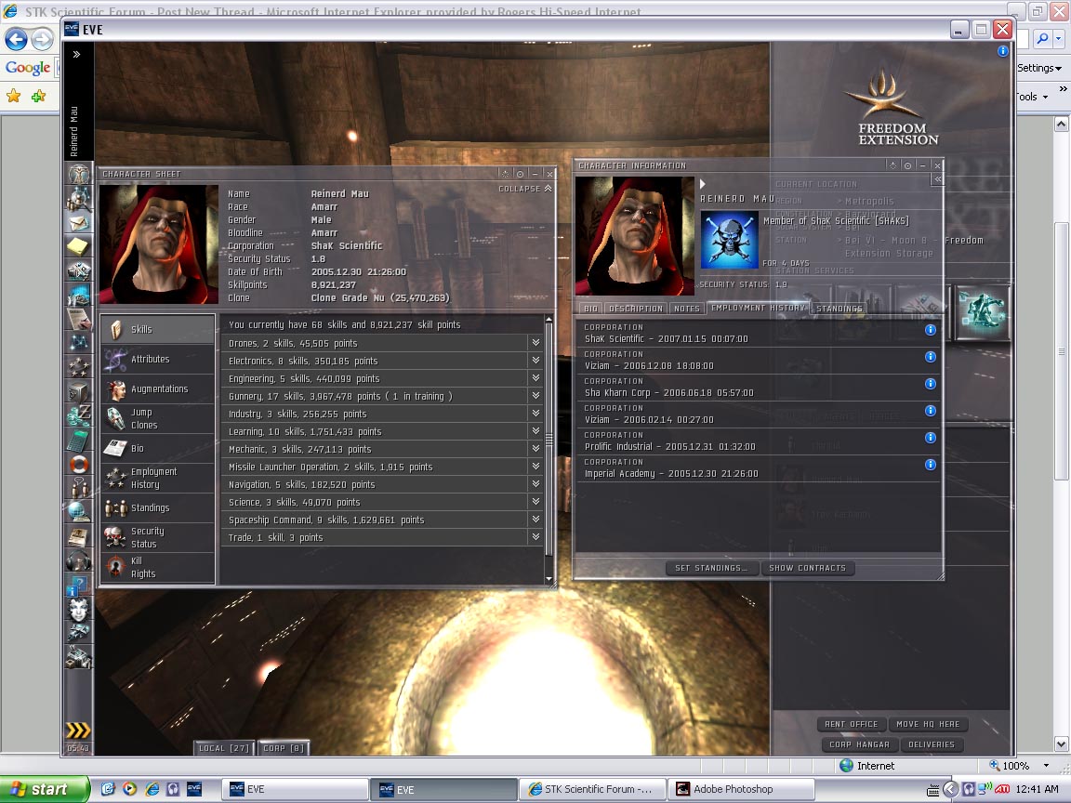Switch to STK Scientific Forum taskbar item

[x=591, y=789]
